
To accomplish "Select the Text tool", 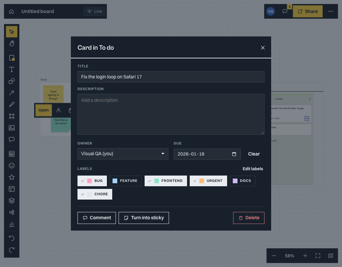I will click(x=12, y=69).
